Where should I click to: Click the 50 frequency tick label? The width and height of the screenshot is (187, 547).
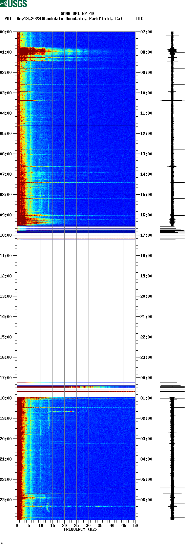click(136, 526)
